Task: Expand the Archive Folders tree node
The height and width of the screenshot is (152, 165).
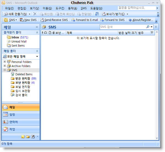Action: click(5, 66)
